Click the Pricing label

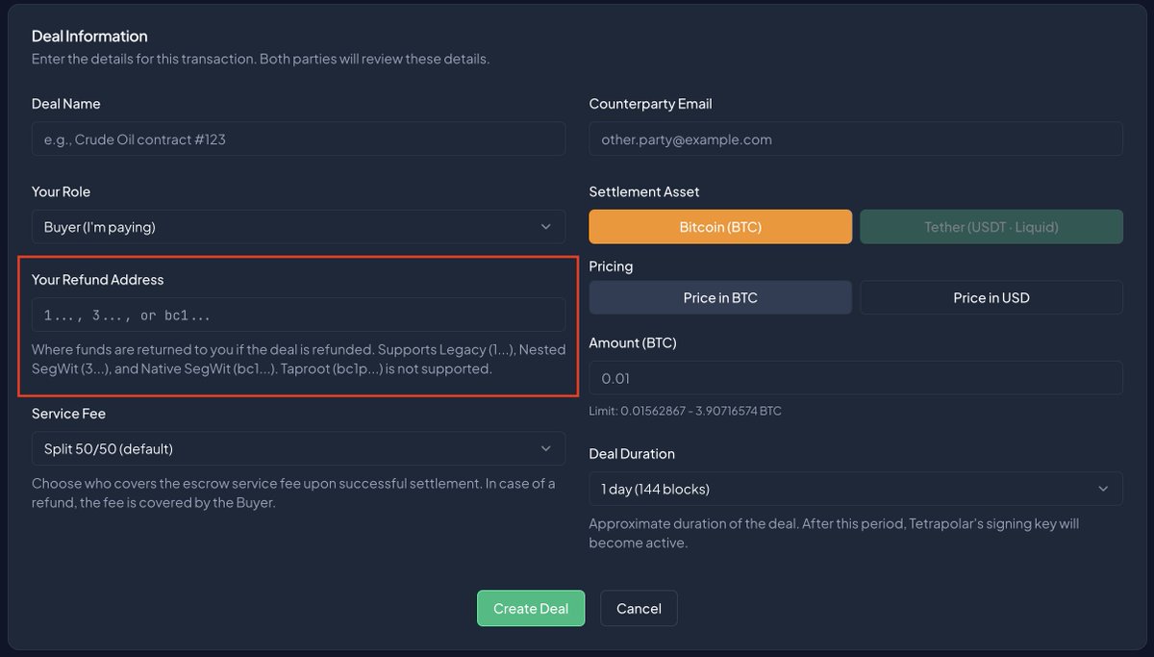click(x=611, y=266)
